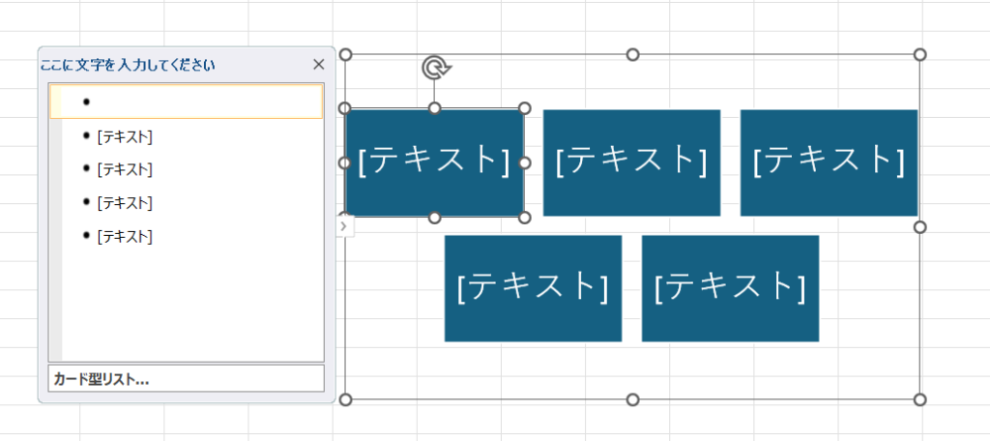Select the bottom-right [テキスト] card shape

(x=730, y=287)
